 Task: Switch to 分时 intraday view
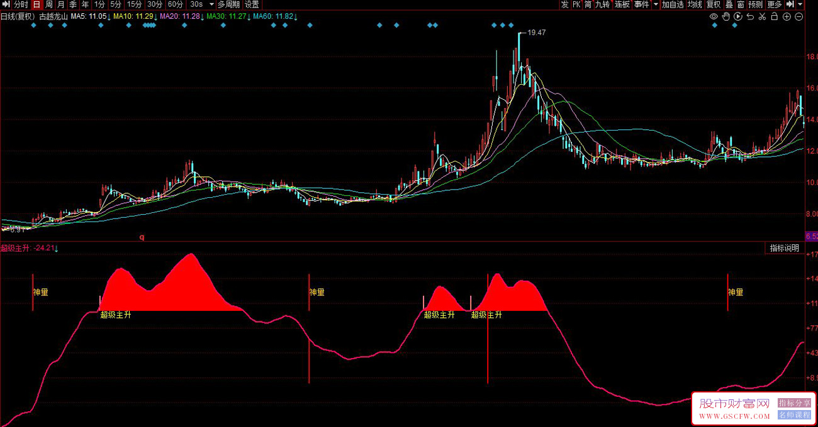coord(21,4)
